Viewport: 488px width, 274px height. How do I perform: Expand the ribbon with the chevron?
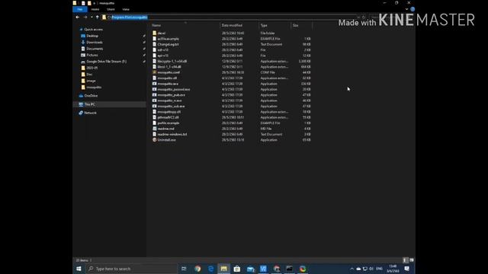click(406, 9)
